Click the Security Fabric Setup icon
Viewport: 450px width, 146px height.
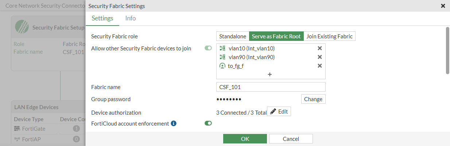22,27
